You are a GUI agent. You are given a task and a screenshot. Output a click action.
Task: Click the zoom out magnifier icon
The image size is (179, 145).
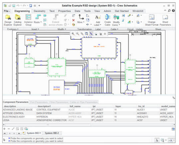pyautogui.click(x=78, y=34)
